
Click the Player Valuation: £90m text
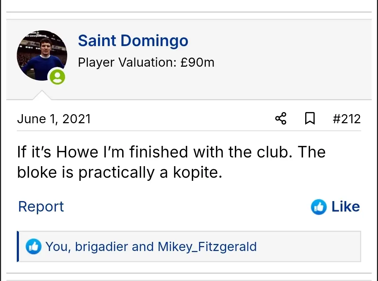[146, 62]
